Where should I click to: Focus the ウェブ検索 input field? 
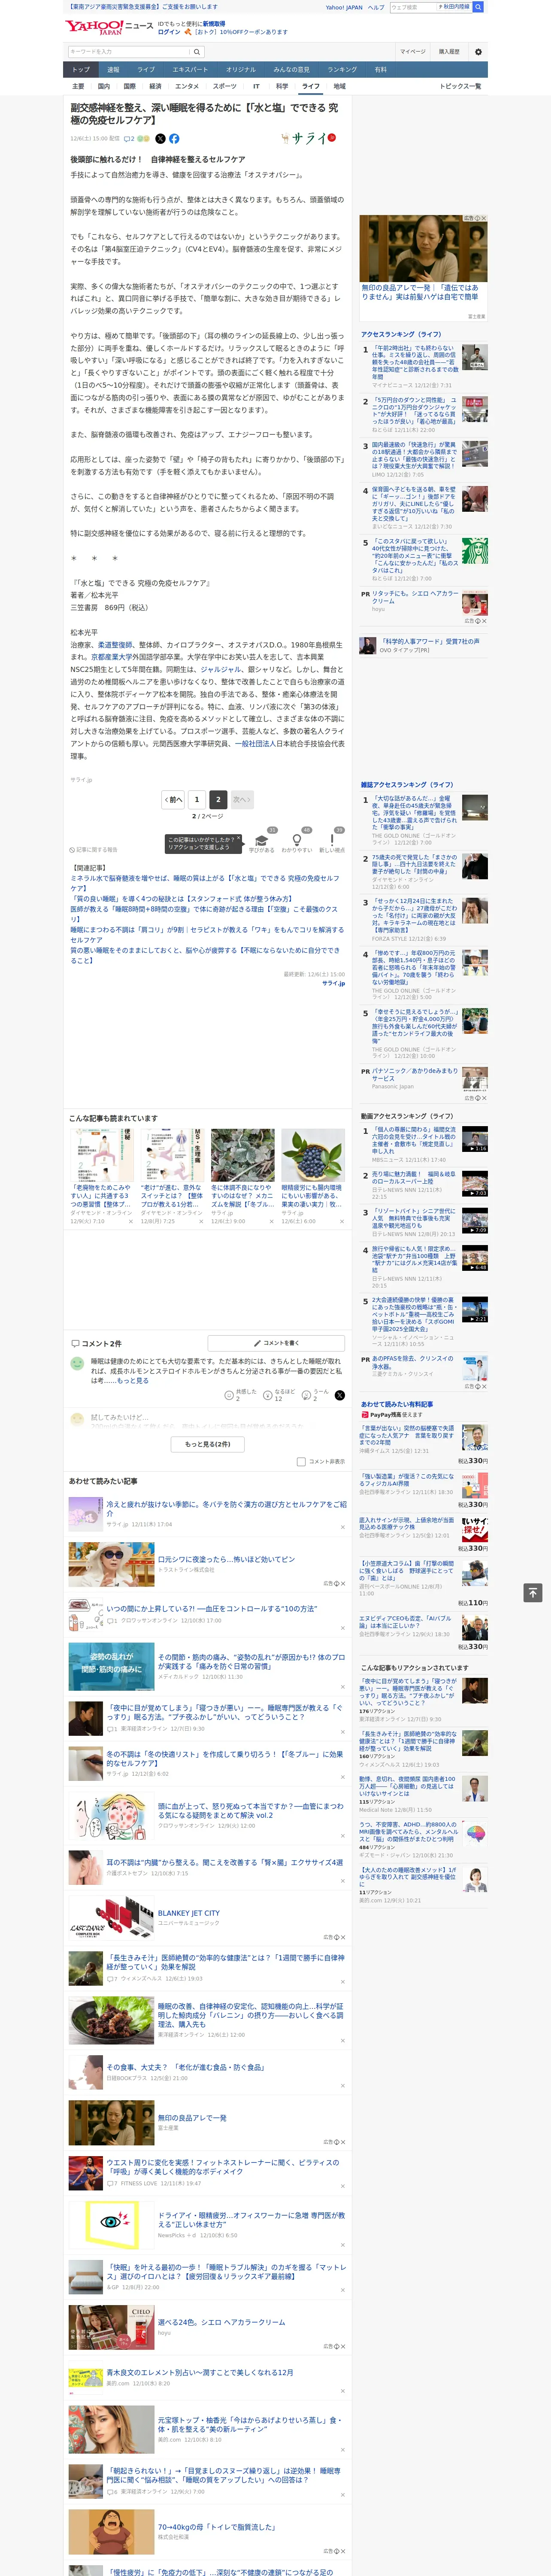click(412, 7)
